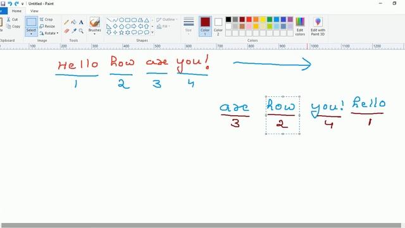This screenshot has width=405, height=228.
Task: Pick the pink palette color
Action: (x=249, y=26)
